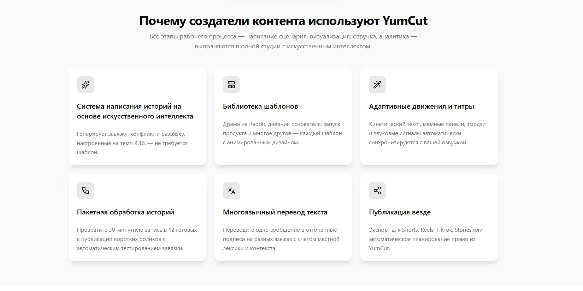The width and height of the screenshot is (583, 291).
Task: Click the subtitle starting Все этапы рабочего процесса
Action: pyautogui.click(x=283, y=41)
